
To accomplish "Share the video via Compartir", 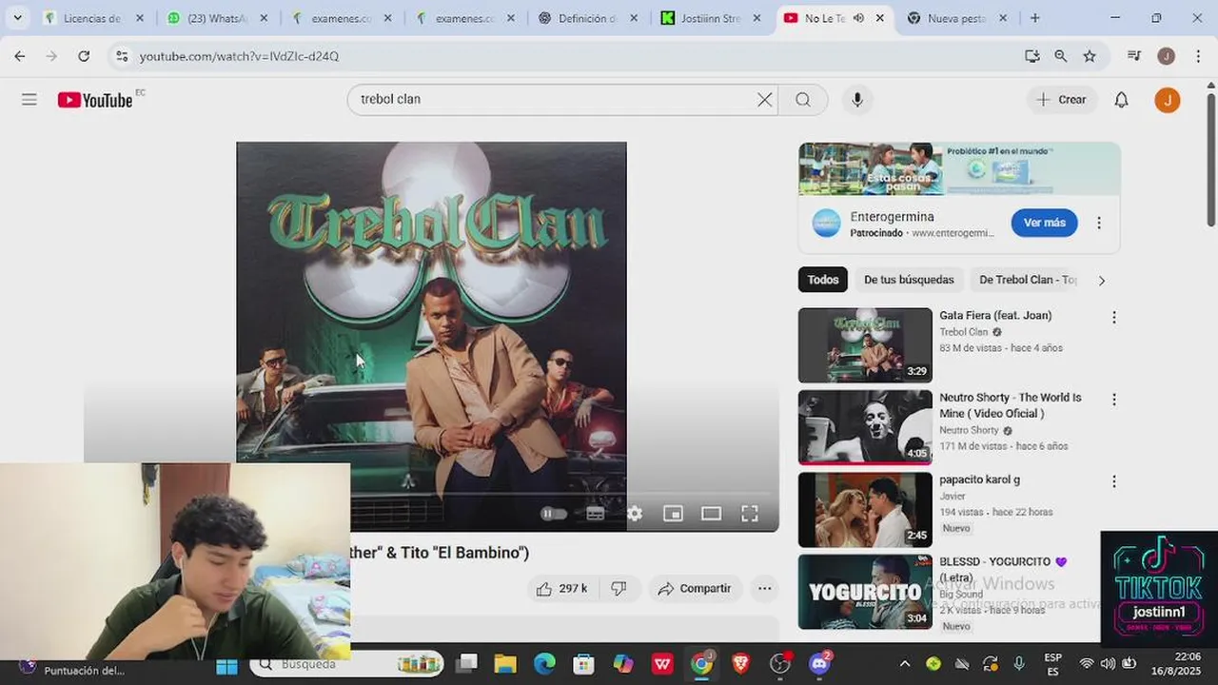I will coord(695,589).
